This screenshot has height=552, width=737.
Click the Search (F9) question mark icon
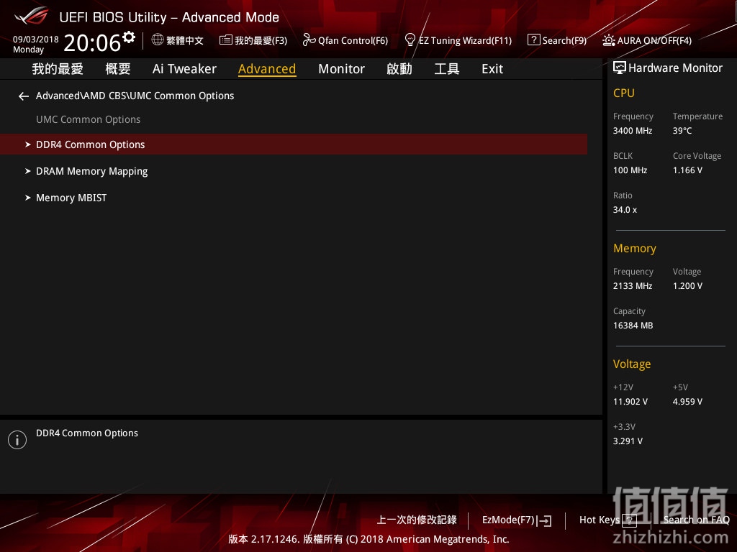533,40
